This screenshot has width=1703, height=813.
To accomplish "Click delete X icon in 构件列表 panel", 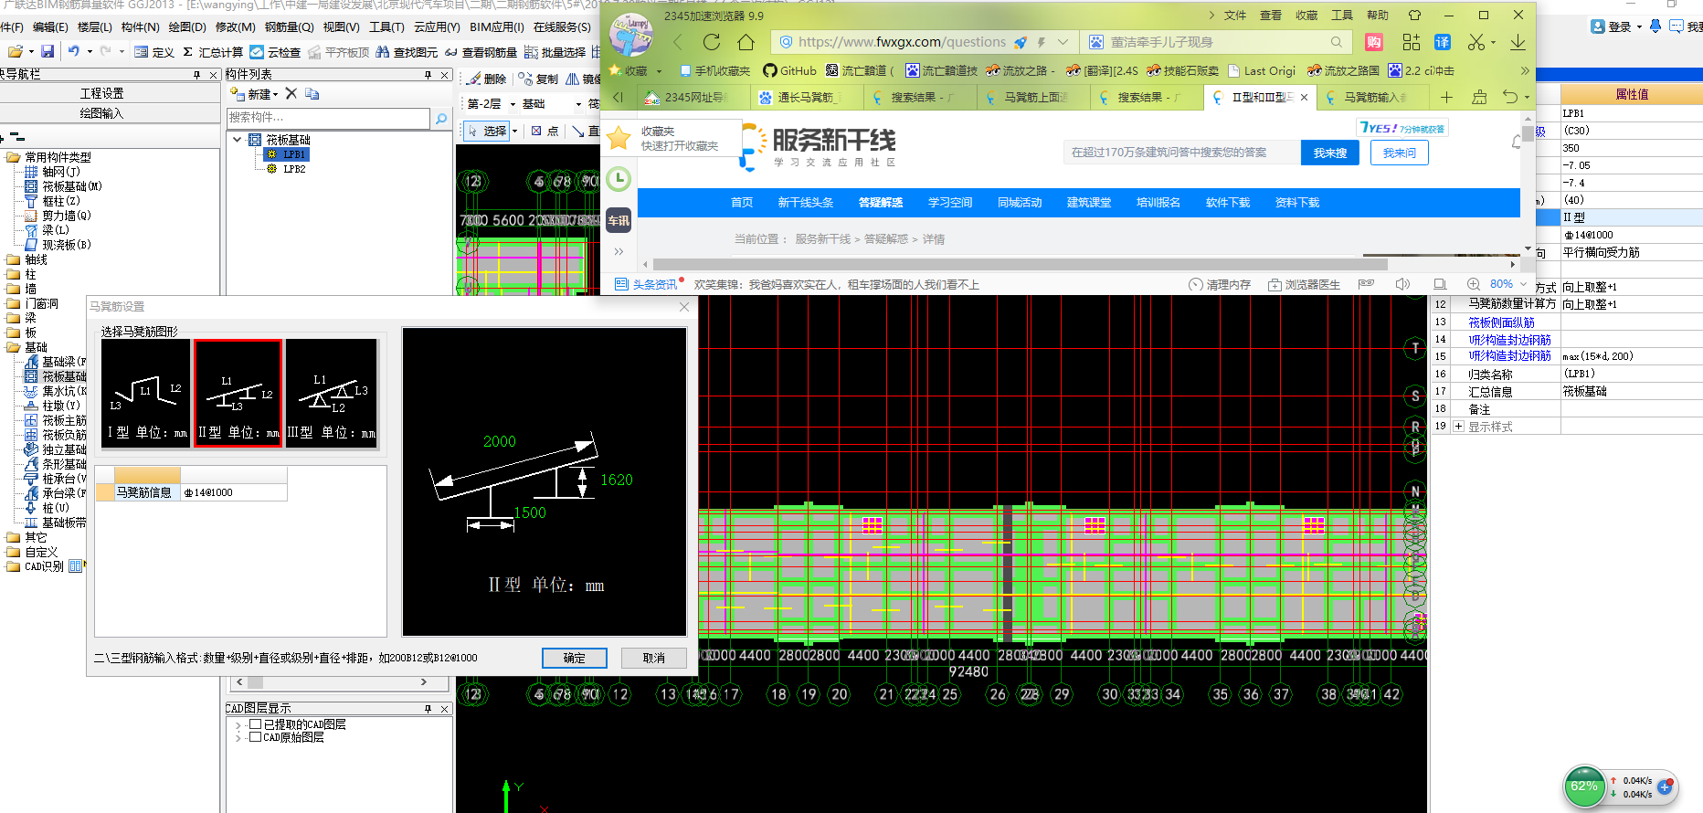I will tap(291, 93).
